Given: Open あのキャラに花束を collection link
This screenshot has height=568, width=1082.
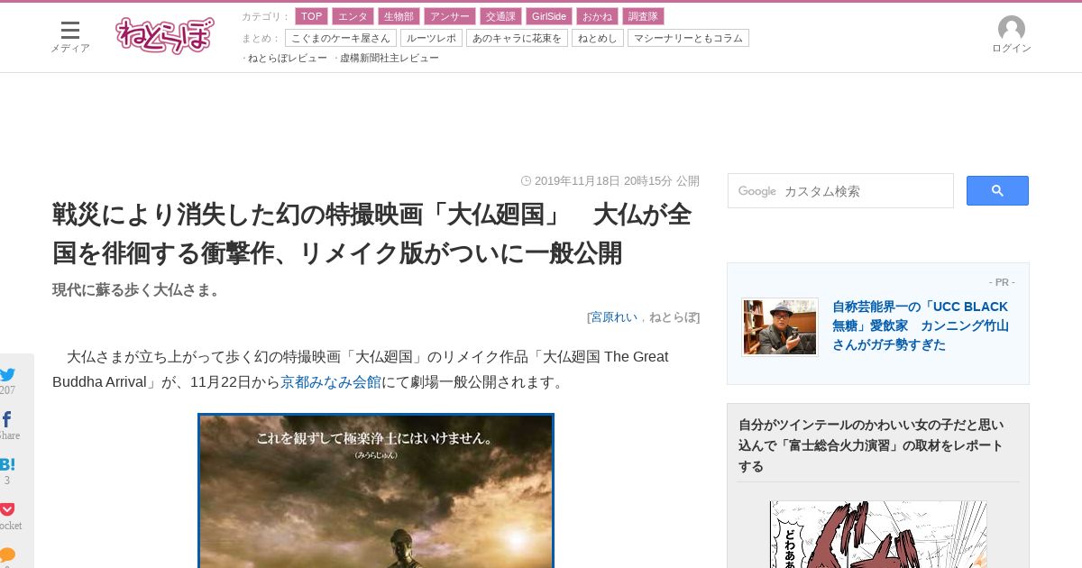Looking at the screenshot, I should coord(517,38).
